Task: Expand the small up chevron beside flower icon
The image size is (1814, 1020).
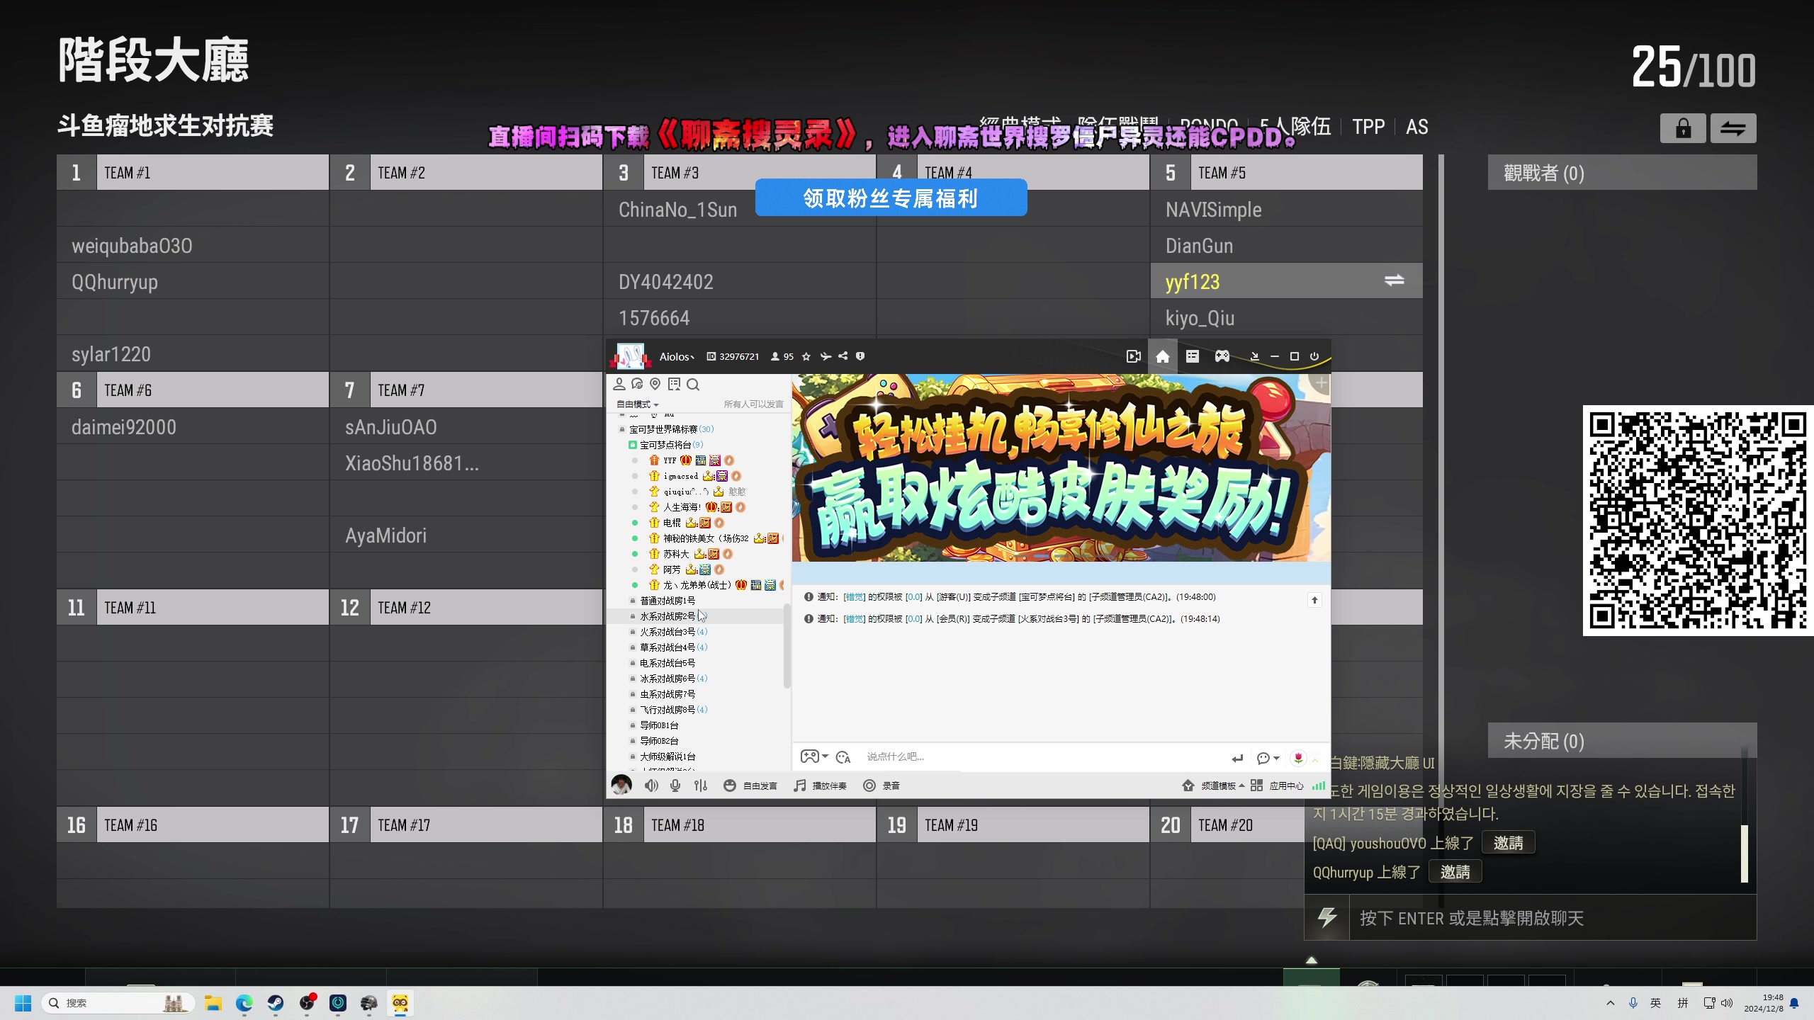Action: [x=1315, y=759]
